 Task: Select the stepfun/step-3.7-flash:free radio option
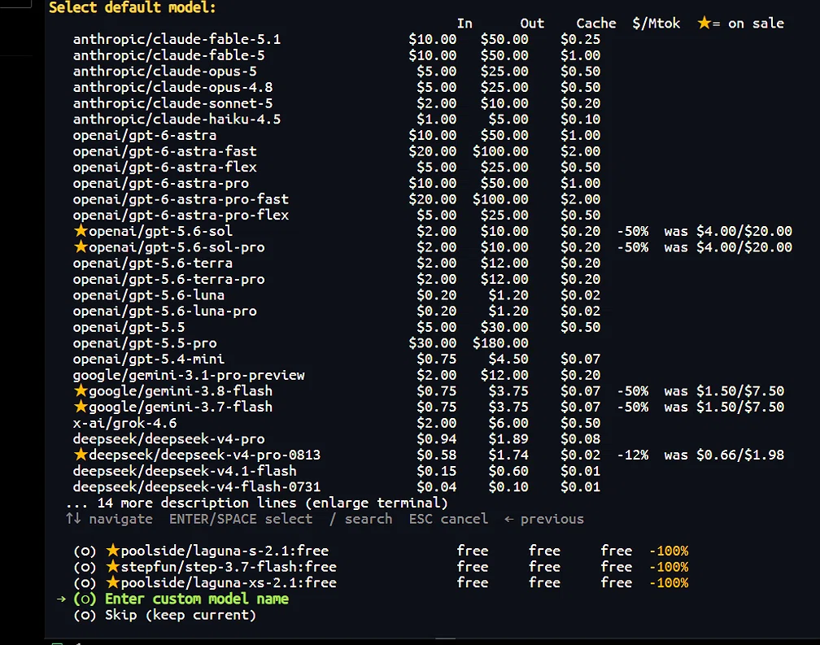click(x=85, y=567)
